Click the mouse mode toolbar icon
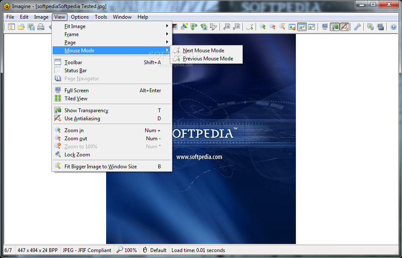402x258 pixels. [x=250, y=27]
